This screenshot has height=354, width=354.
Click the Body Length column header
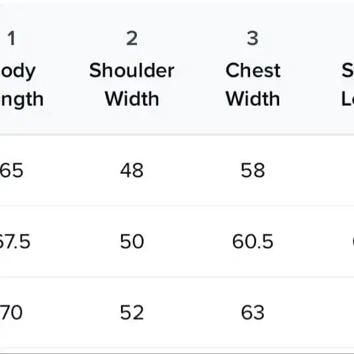[21, 85]
